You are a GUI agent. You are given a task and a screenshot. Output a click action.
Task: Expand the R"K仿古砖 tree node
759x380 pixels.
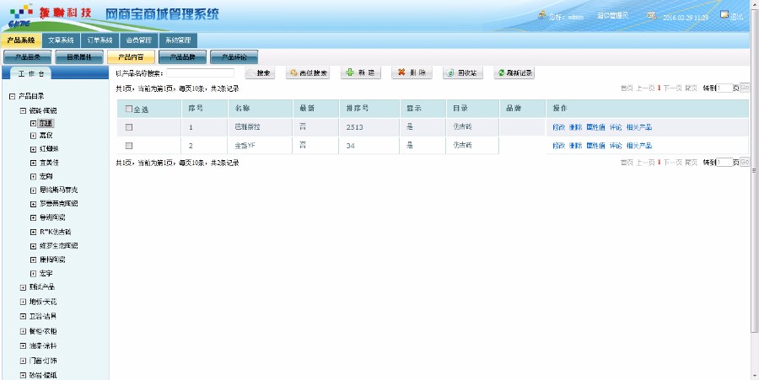(x=34, y=232)
